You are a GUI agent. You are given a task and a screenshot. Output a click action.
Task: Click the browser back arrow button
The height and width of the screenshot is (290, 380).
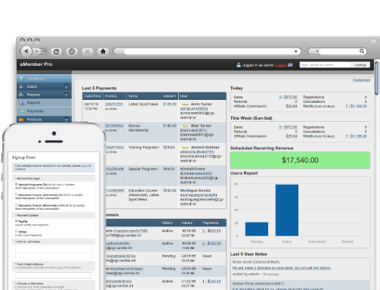coord(26,51)
